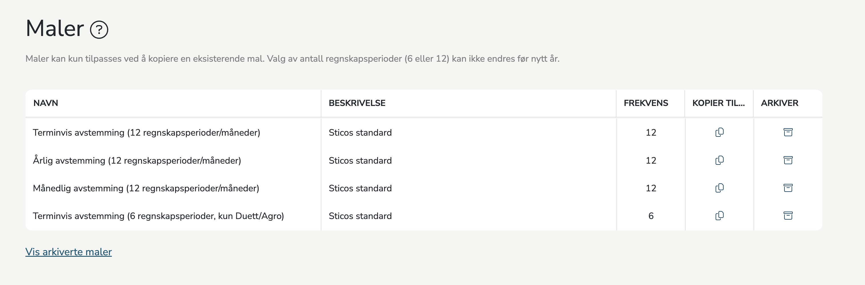Viewport: 865px width, 285px height.
Task: Click the NAVN column header
Action: point(46,103)
